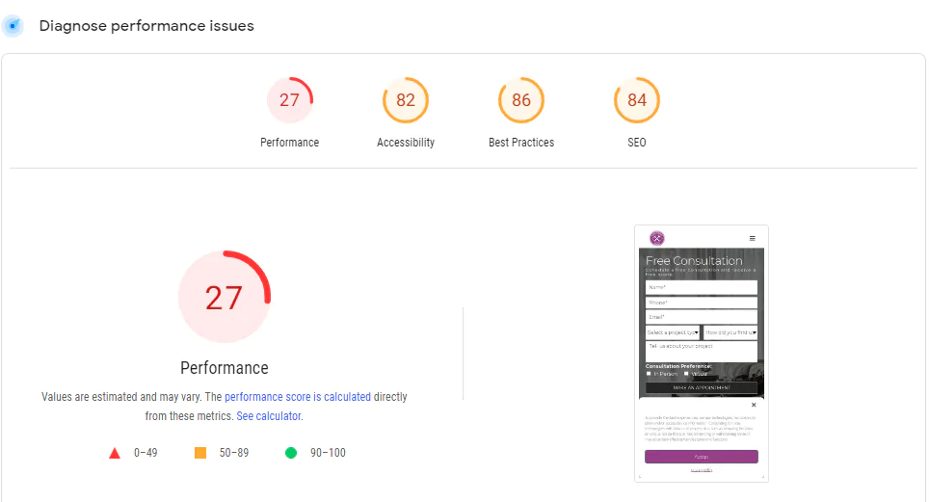The width and height of the screenshot is (929, 502).
Task: Click the large Performance 27 gauge
Action: (x=225, y=297)
